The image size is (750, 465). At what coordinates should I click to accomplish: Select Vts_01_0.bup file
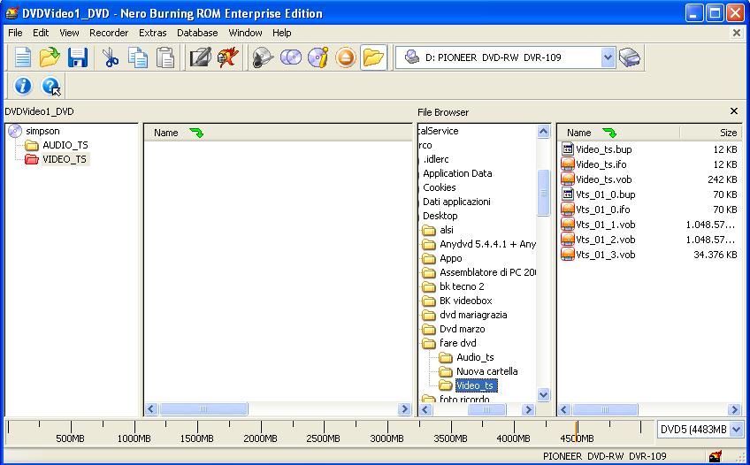pos(605,194)
